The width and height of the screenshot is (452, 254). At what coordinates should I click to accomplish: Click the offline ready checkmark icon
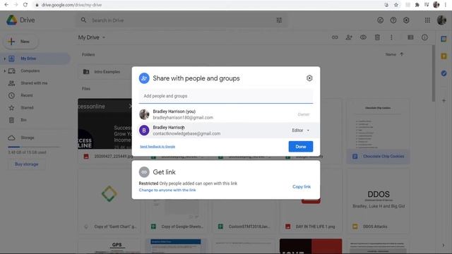pyautogui.click(x=380, y=20)
